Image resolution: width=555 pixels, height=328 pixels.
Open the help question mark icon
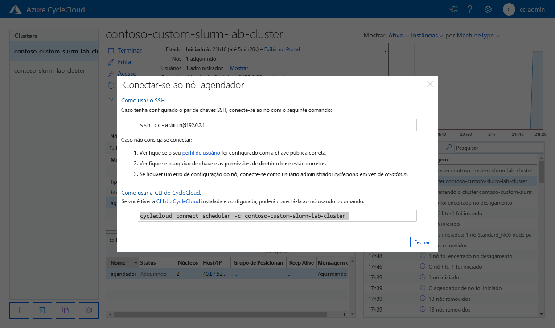tap(470, 9)
